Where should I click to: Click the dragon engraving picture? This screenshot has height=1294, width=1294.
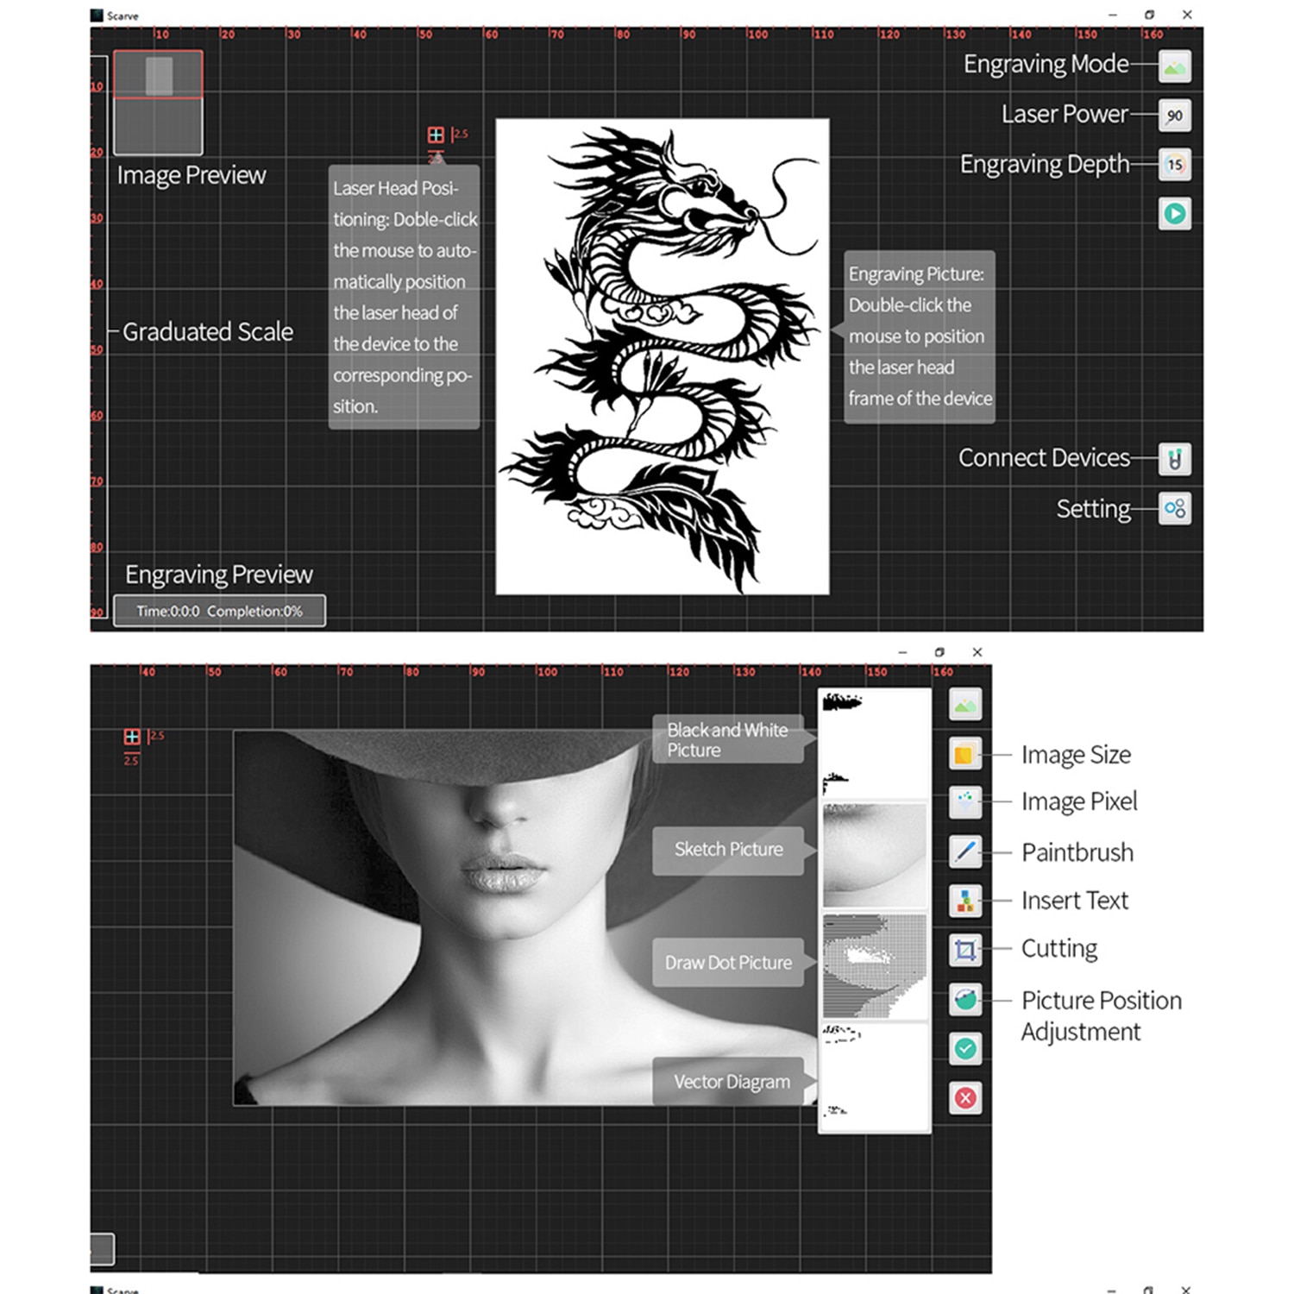point(663,357)
